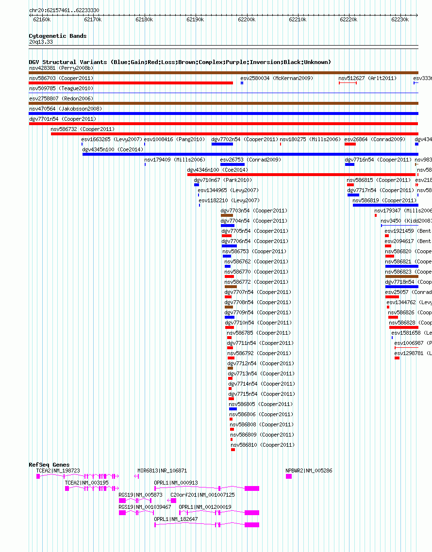Click the dgv7709n54 (Cooper2011) label
This screenshot has height=552, width=432.
(x=258, y=313)
